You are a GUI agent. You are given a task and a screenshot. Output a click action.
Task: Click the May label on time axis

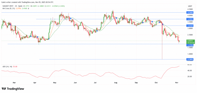coord(55,83)
